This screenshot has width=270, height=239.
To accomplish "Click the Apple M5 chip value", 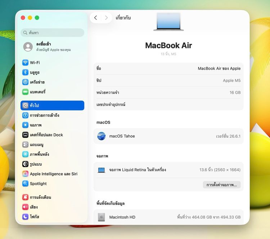I will click(231, 81).
